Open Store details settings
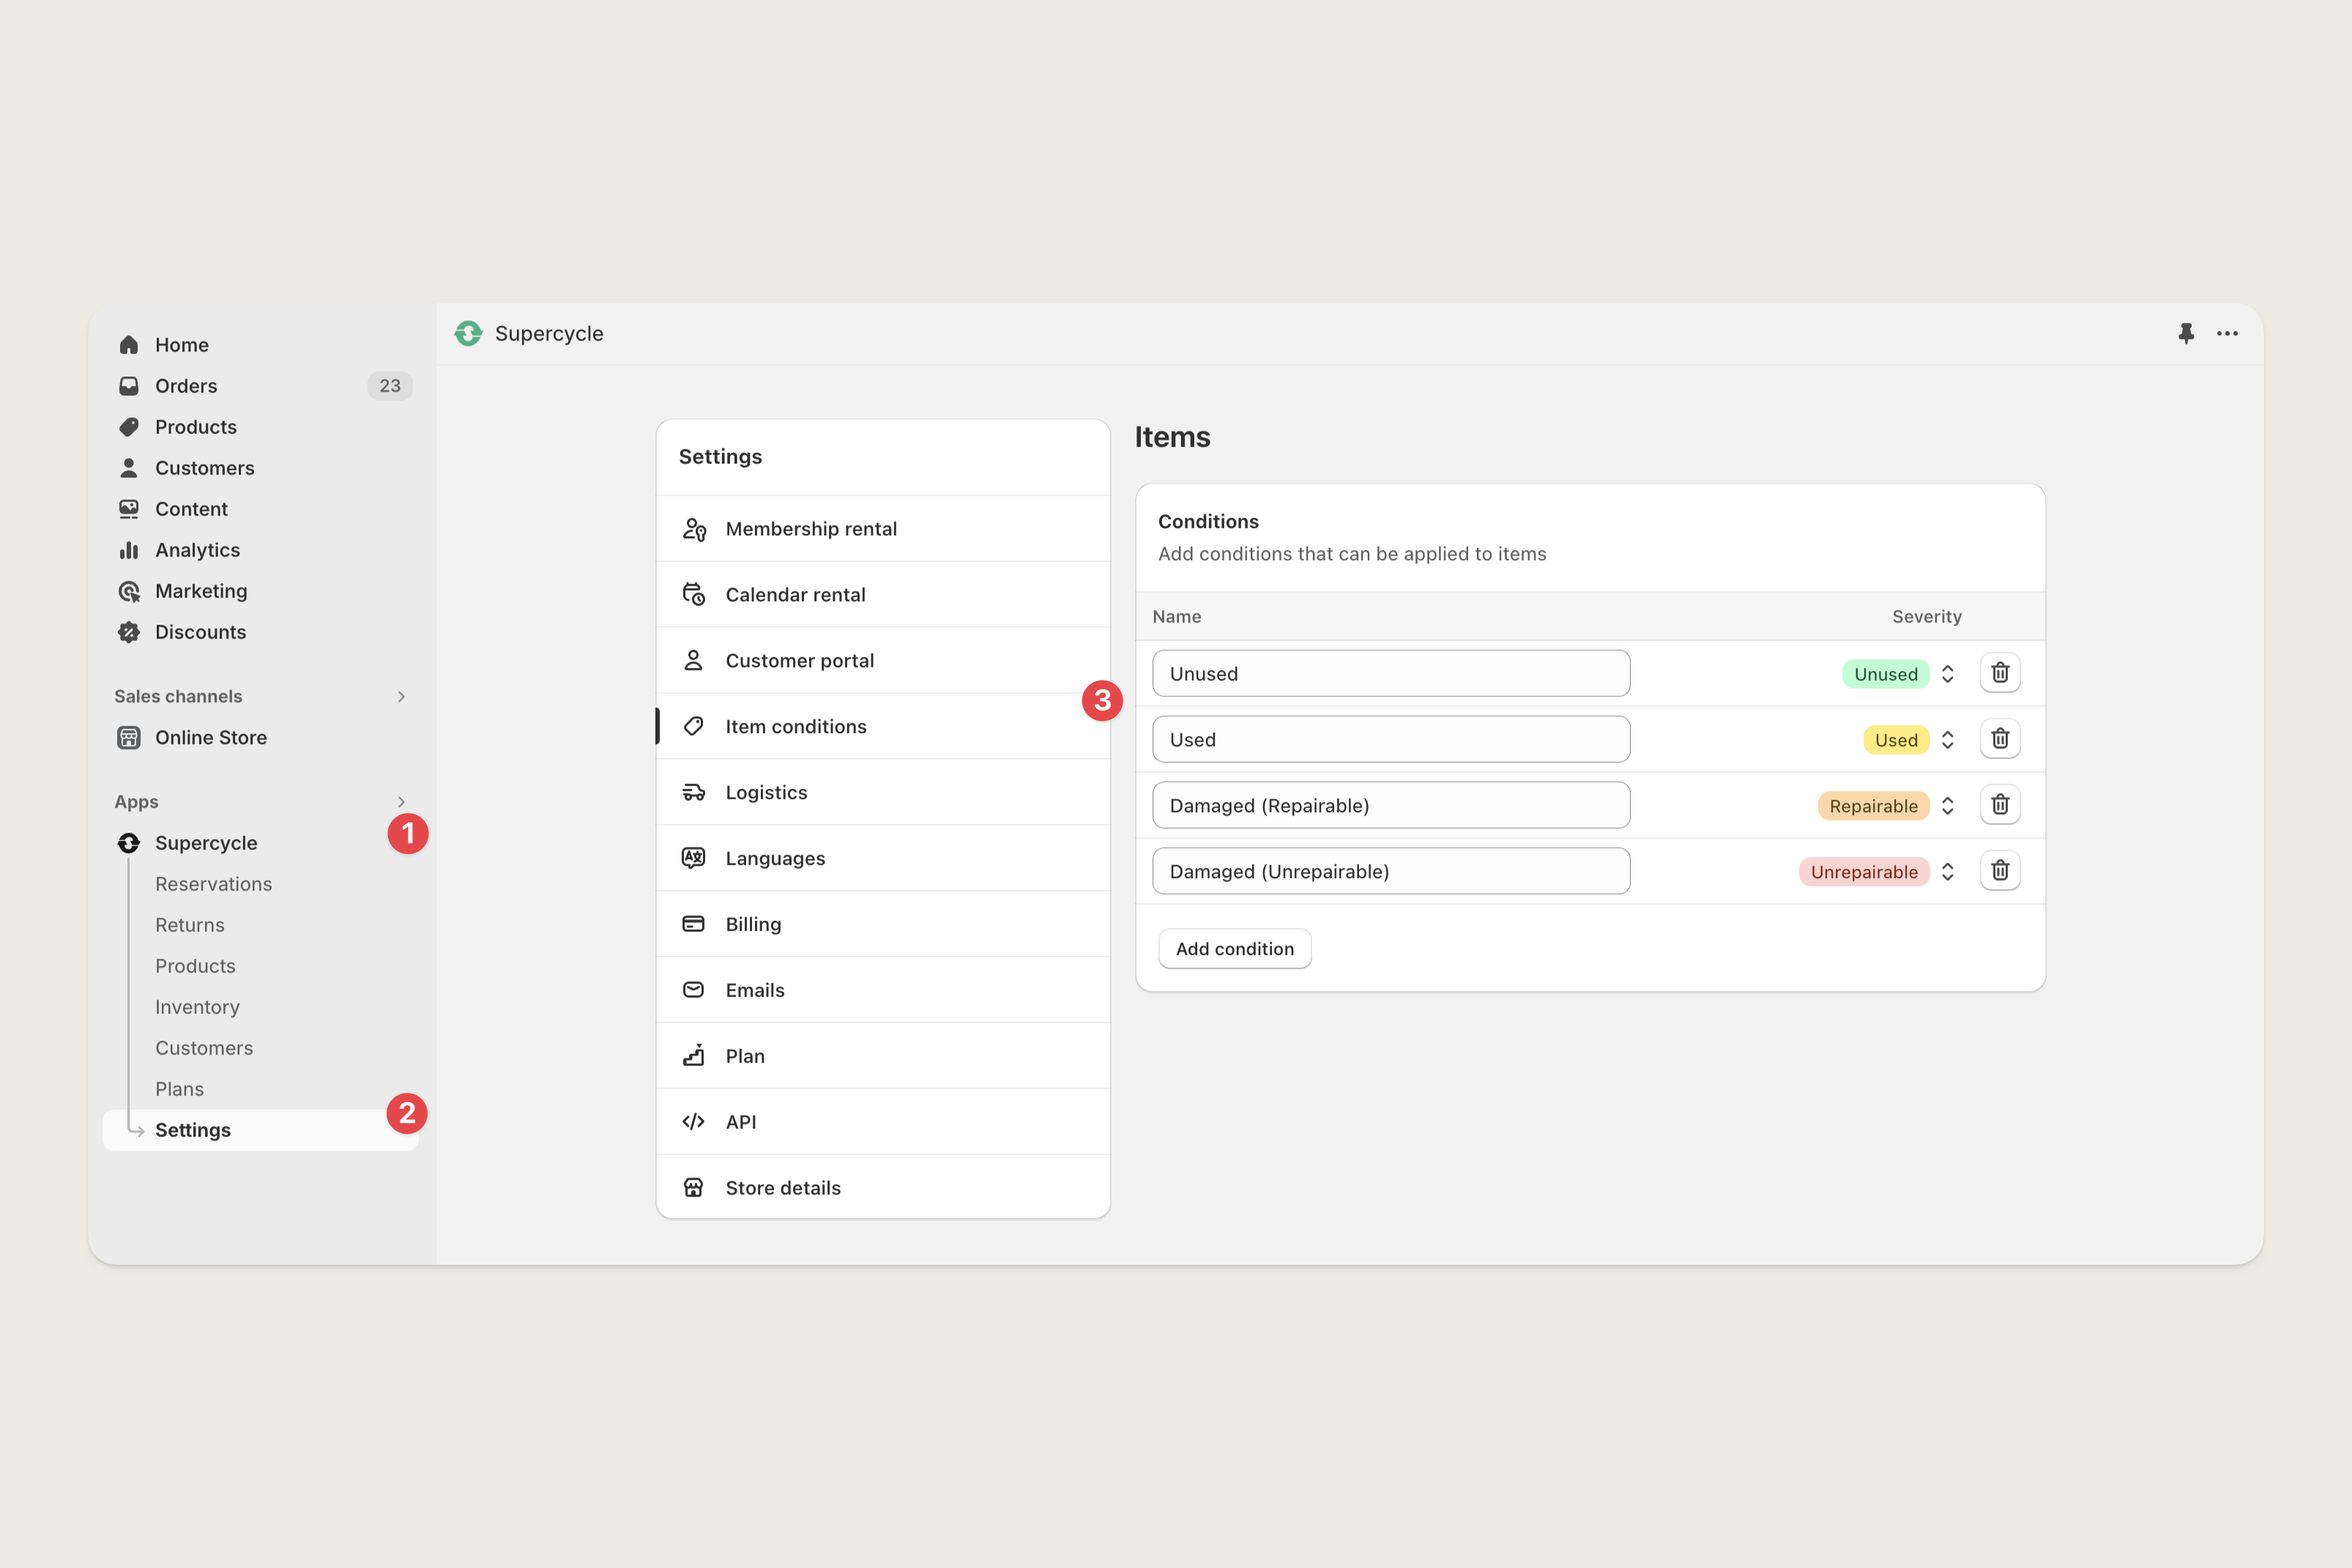 pos(882,1188)
